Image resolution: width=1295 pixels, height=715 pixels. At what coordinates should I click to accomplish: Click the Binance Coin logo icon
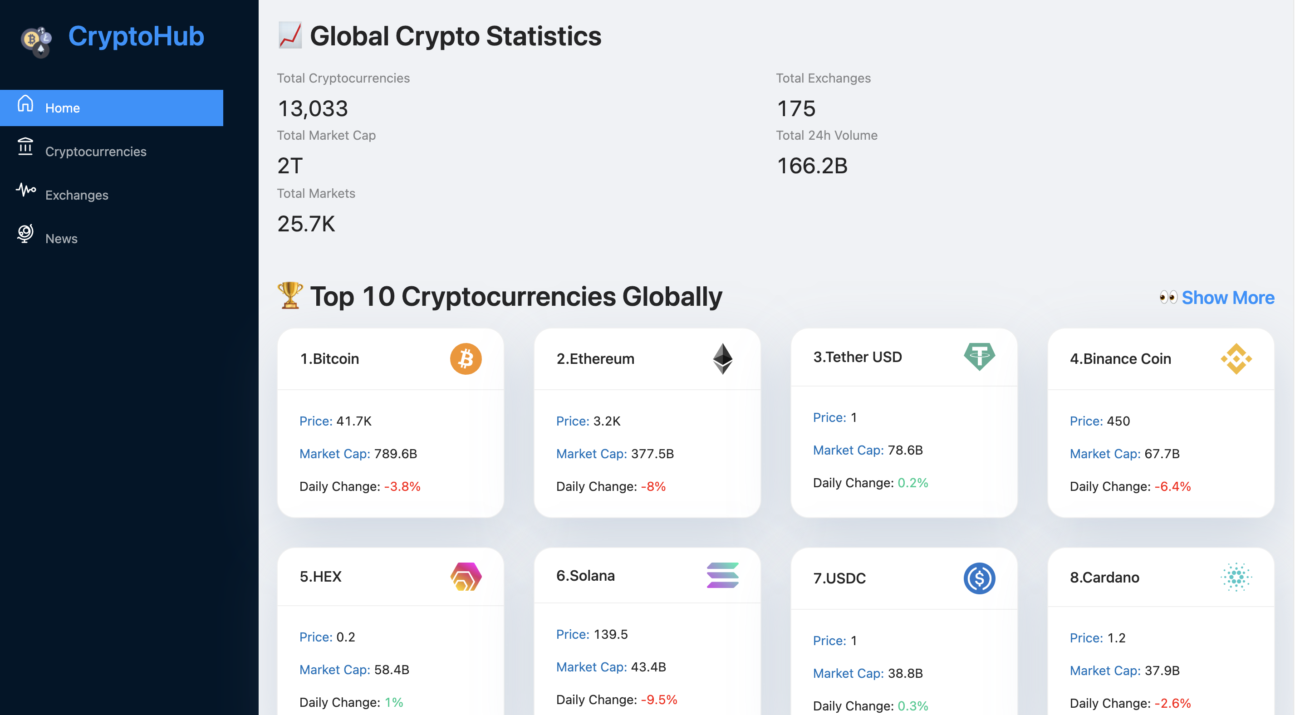tap(1236, 358)
